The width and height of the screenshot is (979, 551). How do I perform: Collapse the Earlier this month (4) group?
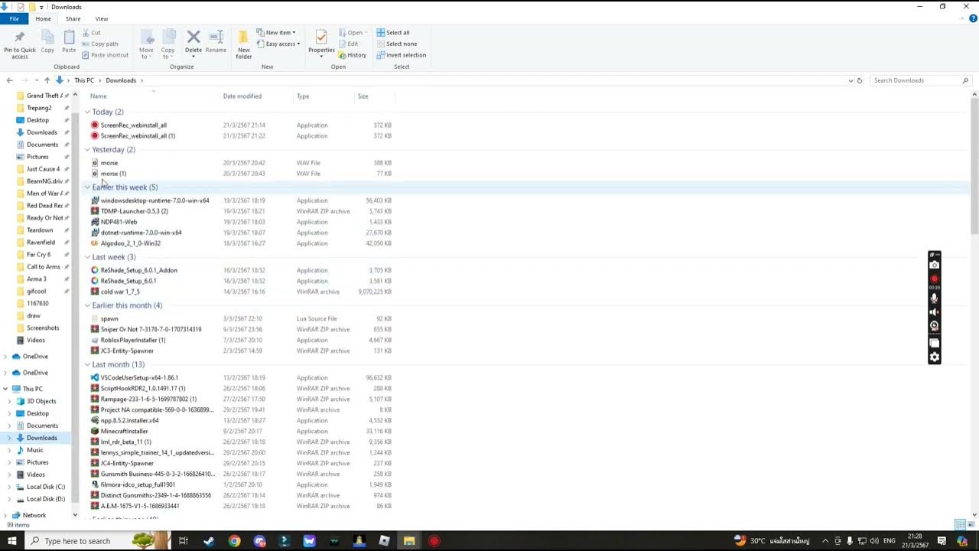pos(87,305)
